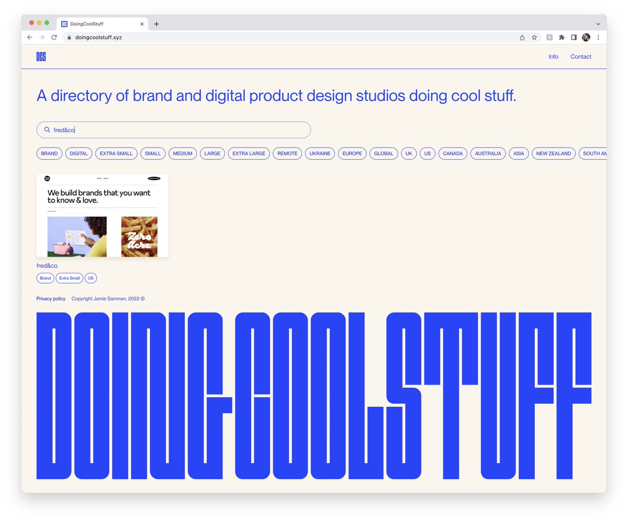This screenshot has height=521, width=628.
Task: Open the tab list chevron
Action: coord(598,24)
